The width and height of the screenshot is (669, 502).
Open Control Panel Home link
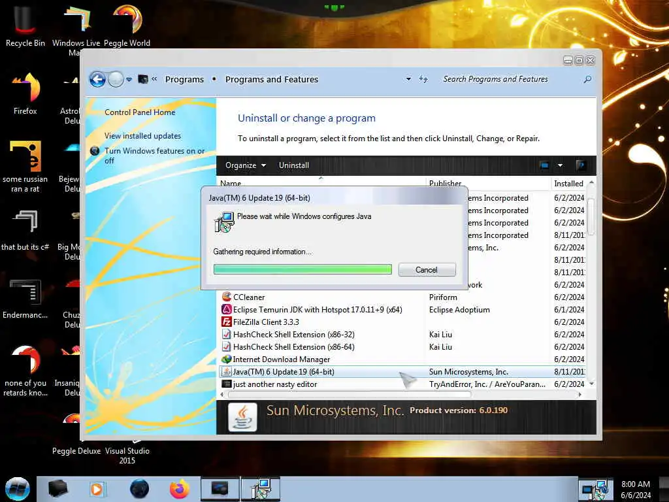(140, 112)
